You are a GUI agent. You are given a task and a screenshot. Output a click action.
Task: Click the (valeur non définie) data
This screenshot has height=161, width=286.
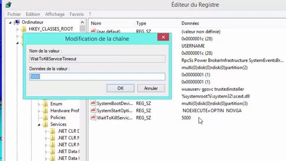201,31
